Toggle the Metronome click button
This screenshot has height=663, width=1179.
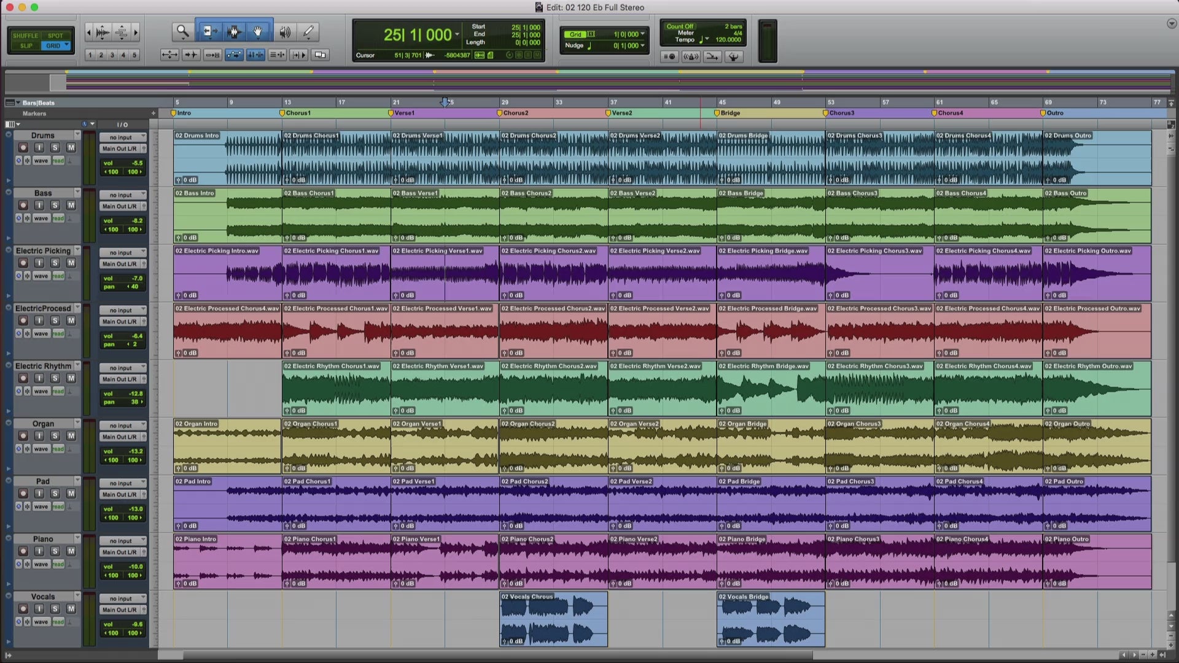point(691,56)
